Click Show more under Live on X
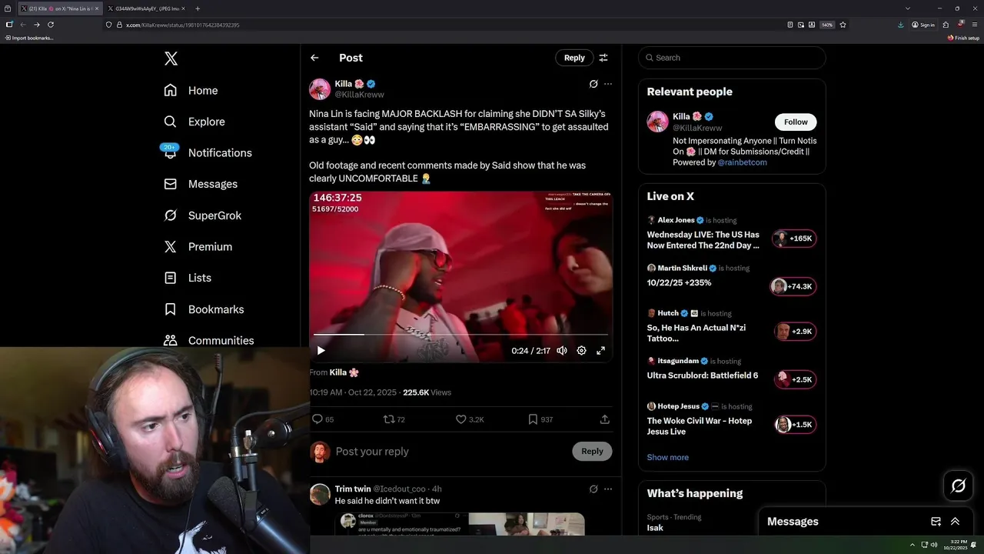 (x=667, y=457)
